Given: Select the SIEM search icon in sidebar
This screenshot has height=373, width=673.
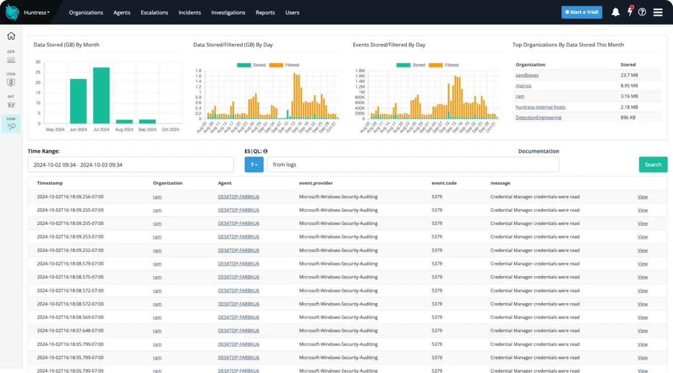Looking at the screenshot, I should (11, 124).
